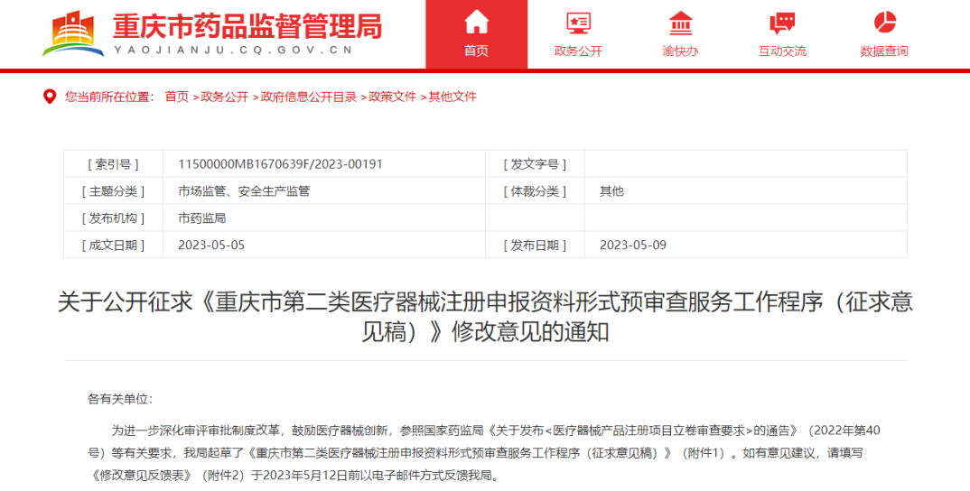This screenshot has height=491, width=970.
Task: Click the 政务公开 monitor icon
Action: point(578,22)
